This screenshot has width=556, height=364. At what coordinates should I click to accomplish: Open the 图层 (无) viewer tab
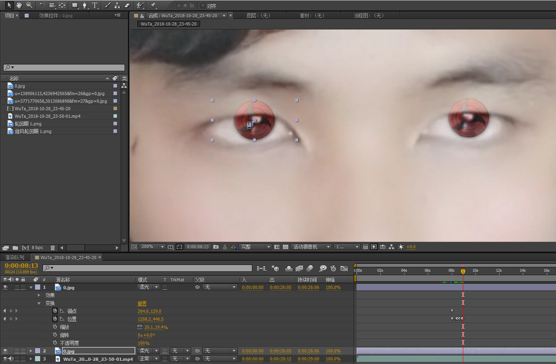click(x=258, y=16)
